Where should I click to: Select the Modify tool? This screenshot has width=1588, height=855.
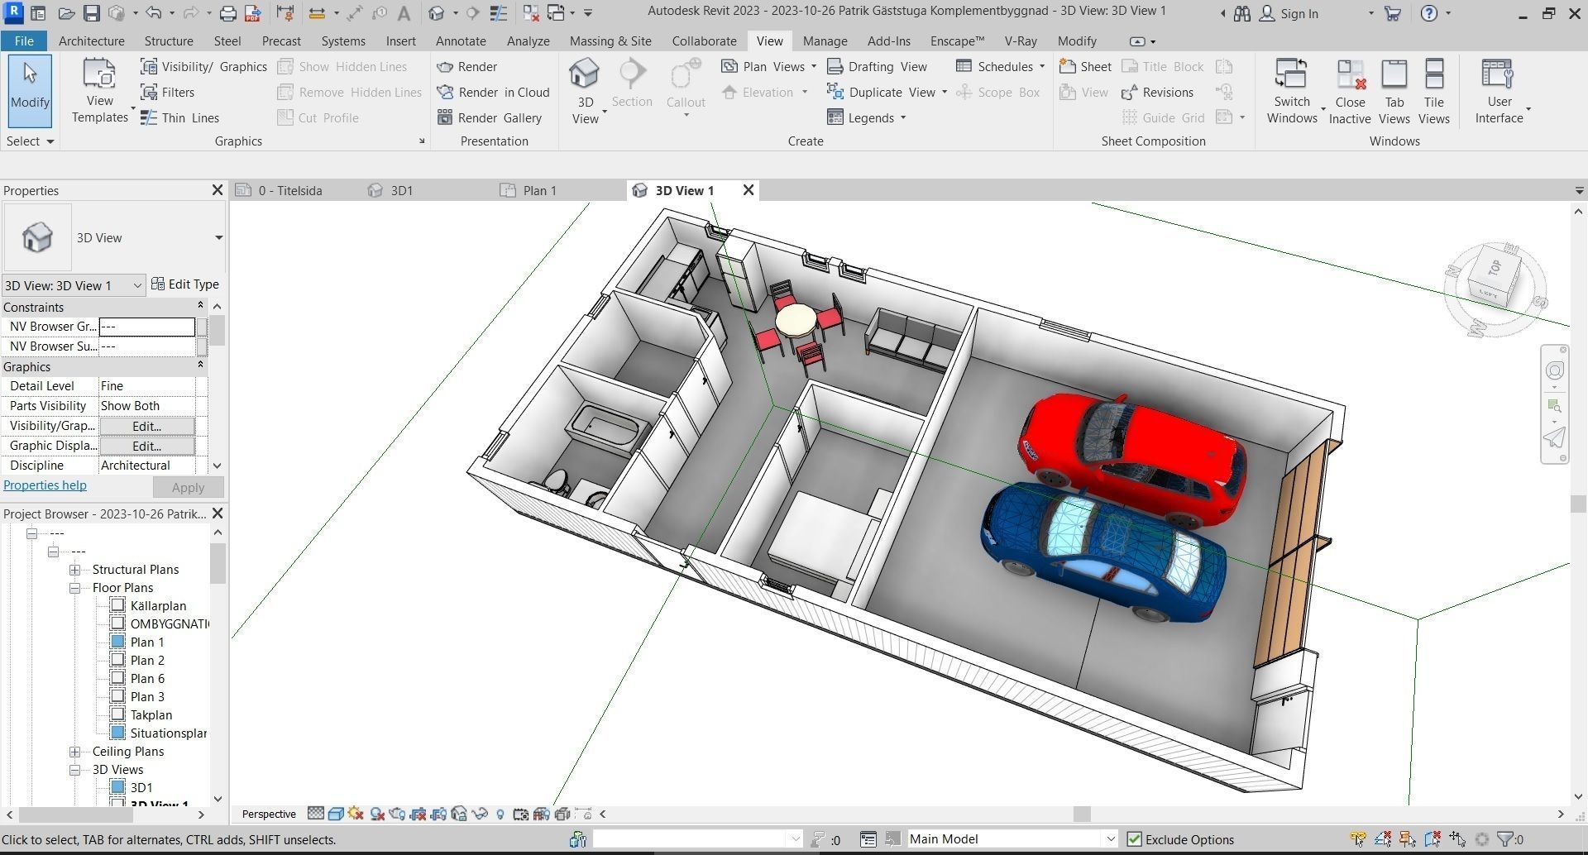[31, 91]
